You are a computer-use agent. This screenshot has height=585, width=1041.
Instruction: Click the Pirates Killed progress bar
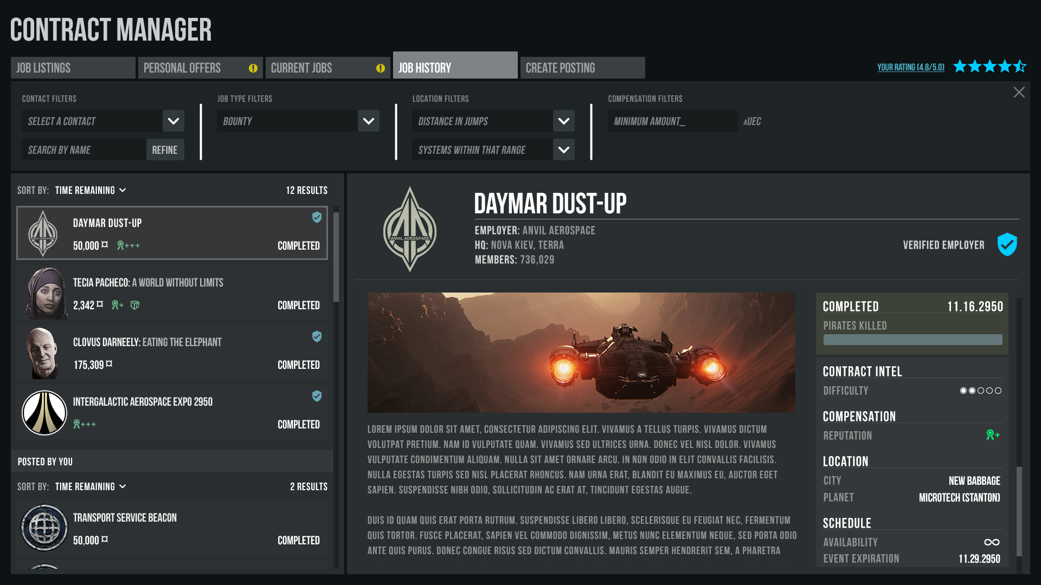(913, 340)
